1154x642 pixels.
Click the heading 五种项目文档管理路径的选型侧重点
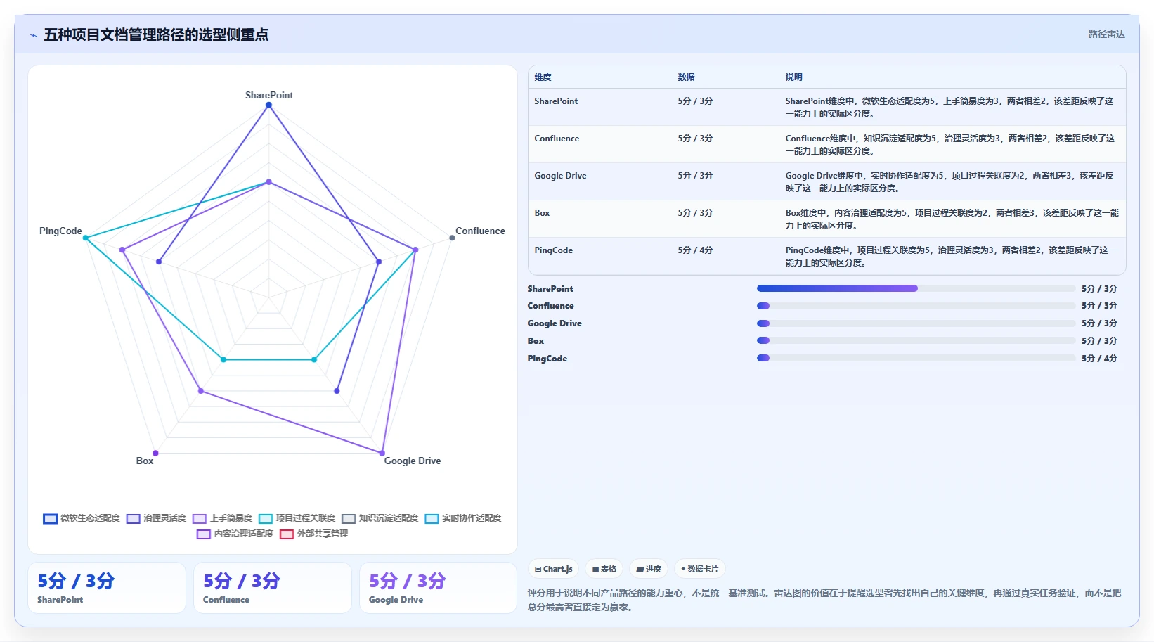(x=156, y=35)
